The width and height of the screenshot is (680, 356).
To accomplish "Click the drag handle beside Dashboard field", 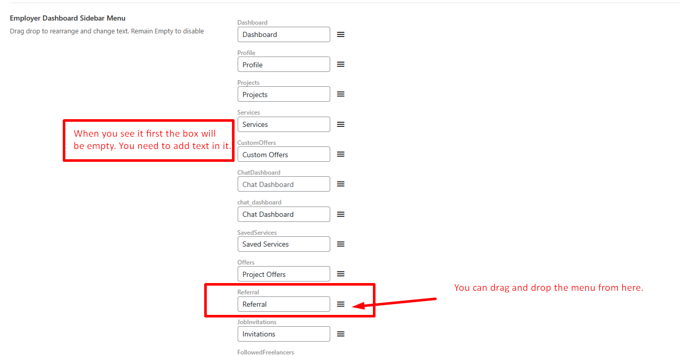I will coord(341,34).
